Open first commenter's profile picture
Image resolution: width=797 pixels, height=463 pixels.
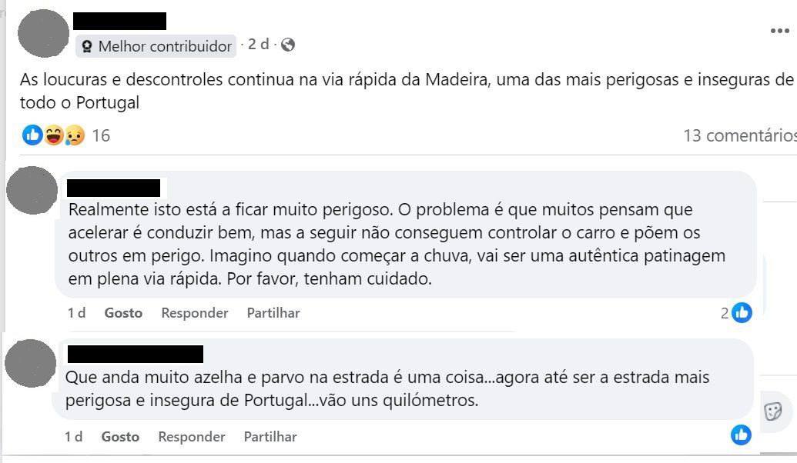coord(32,191)
